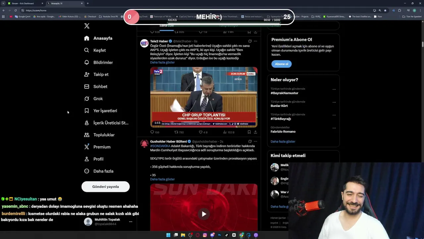View stats of Tele2 Haber post

click(x=229, y=132)
